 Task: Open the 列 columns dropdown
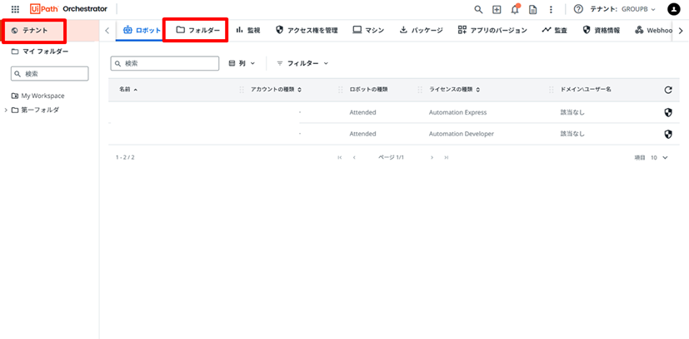point(242,63)
